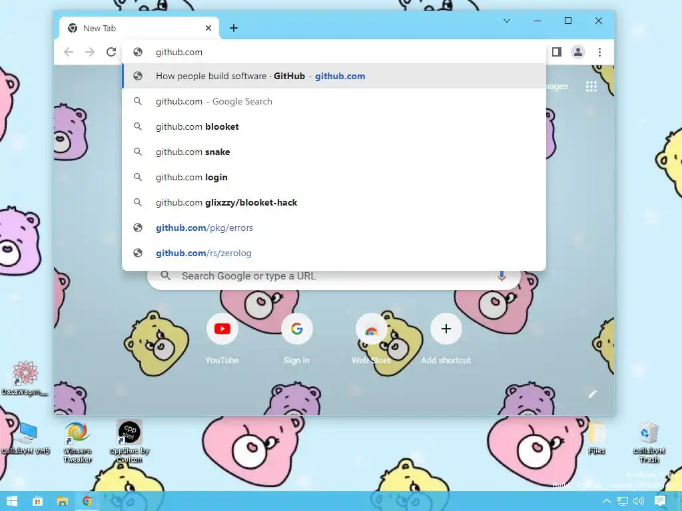The width and height of the screenshot is (682, 511).
Task: Select the New Tab tab
Action: 139,28
